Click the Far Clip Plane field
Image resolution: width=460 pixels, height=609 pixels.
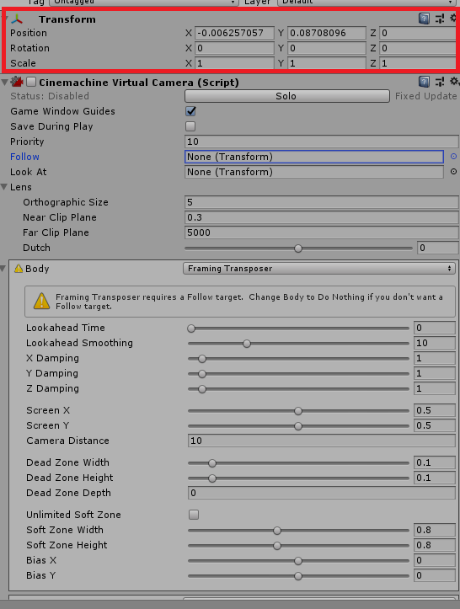coord(322,232)
